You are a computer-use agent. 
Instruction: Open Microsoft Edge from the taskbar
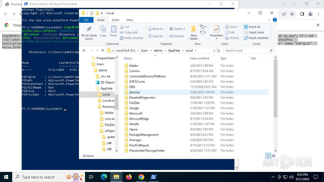click(x=104, y=177)
